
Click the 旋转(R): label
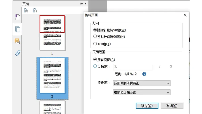[x=103, y=83]
